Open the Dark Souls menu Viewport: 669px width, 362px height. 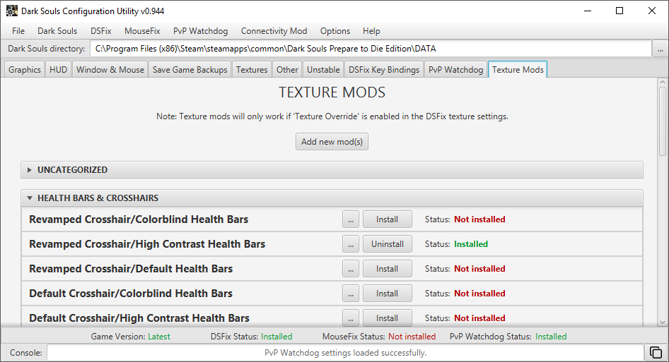pyautogui.click(x=57, y=31)
